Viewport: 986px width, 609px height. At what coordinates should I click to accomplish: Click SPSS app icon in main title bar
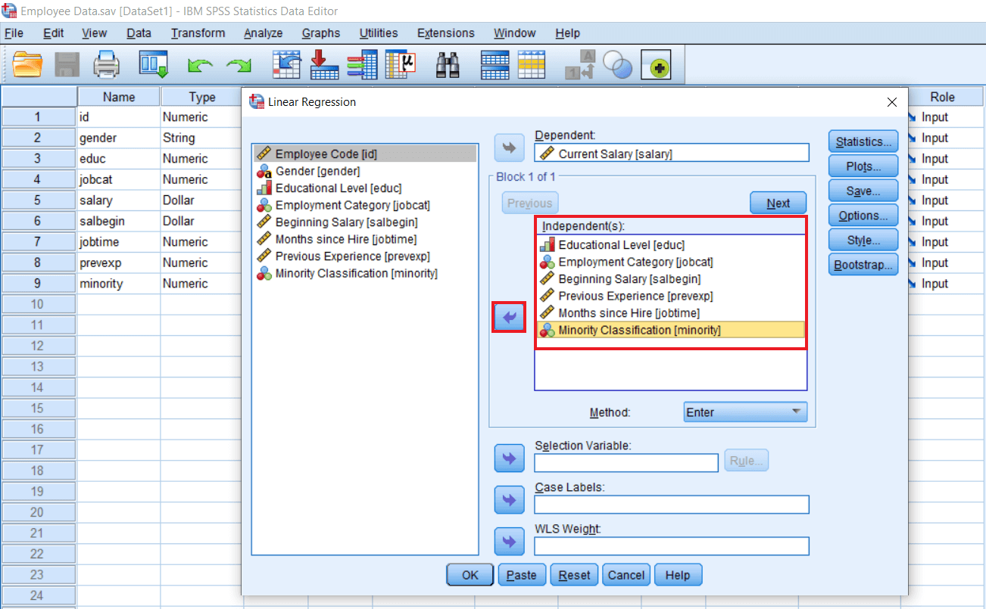[9, 11]
